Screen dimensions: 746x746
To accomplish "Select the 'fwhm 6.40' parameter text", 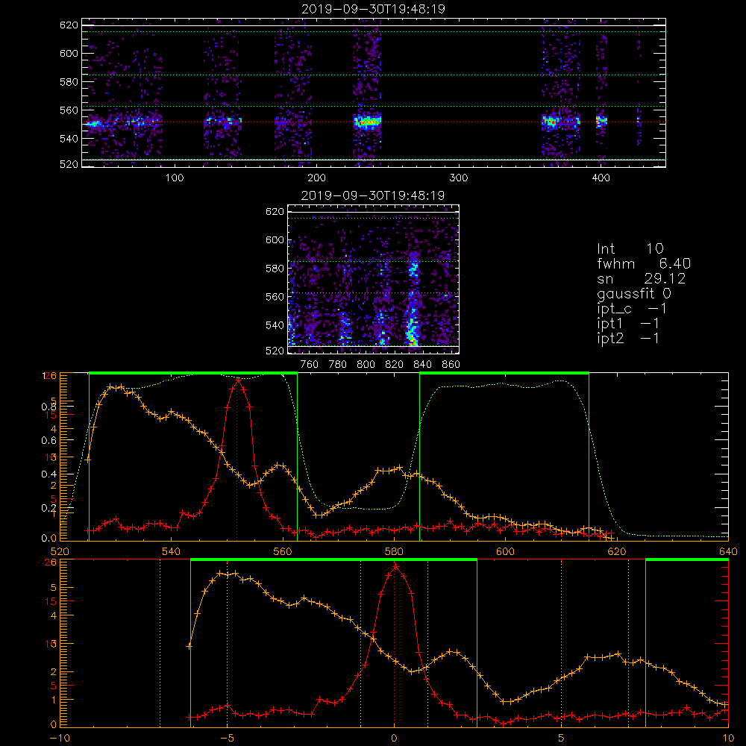I will (644, 263).
